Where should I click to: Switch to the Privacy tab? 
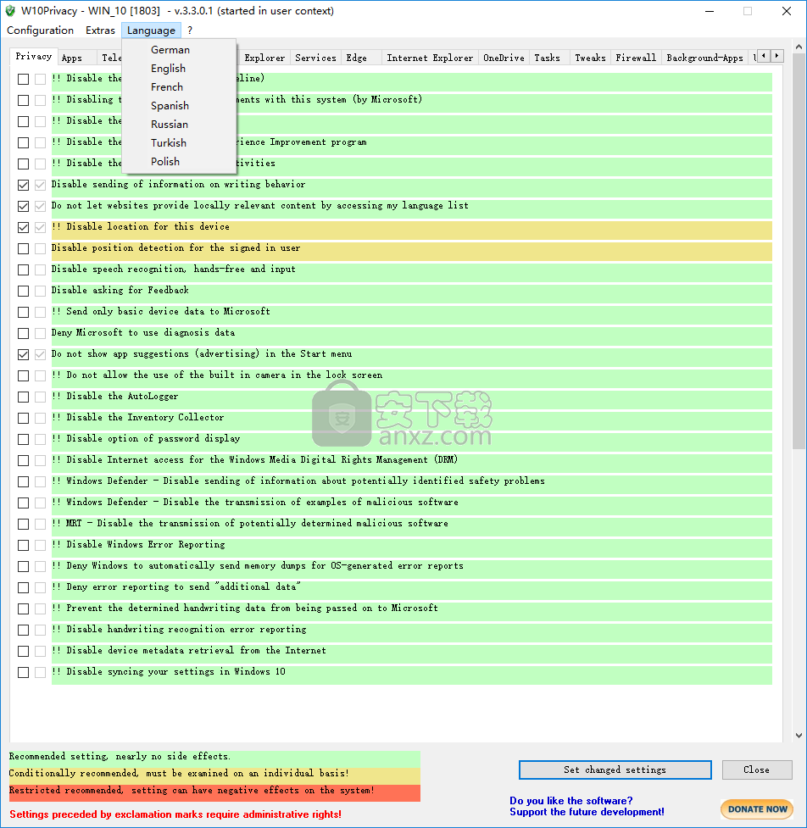(x=33, y=57)
